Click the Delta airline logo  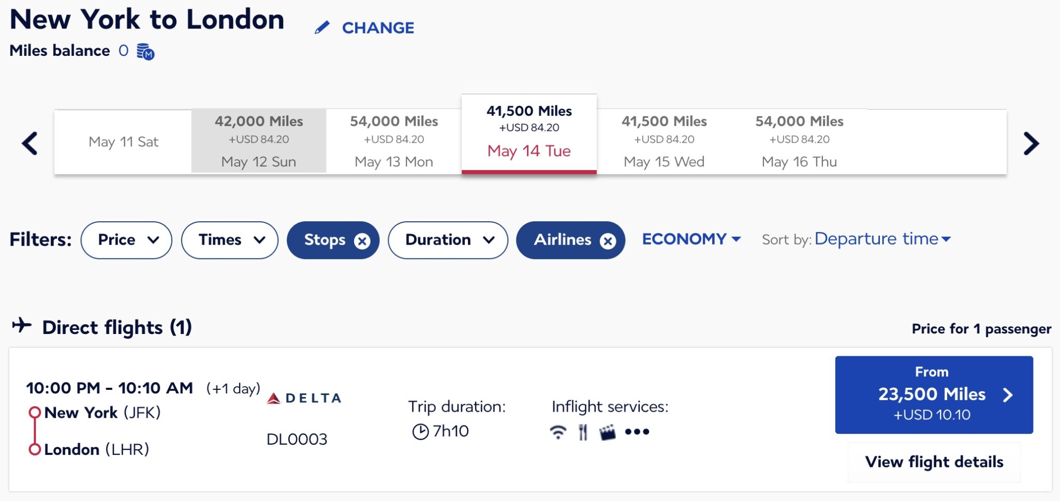[303, 398]
